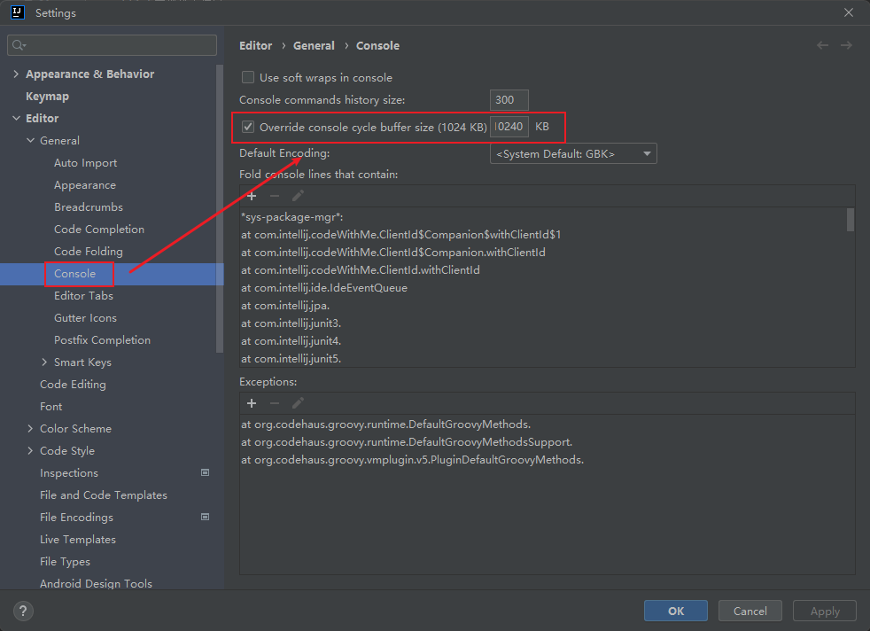Image resolution: width=870 pixels, height=631 pixels.
Task: Click the search magnifier icon in settings search
Action: tap(19, 45)
